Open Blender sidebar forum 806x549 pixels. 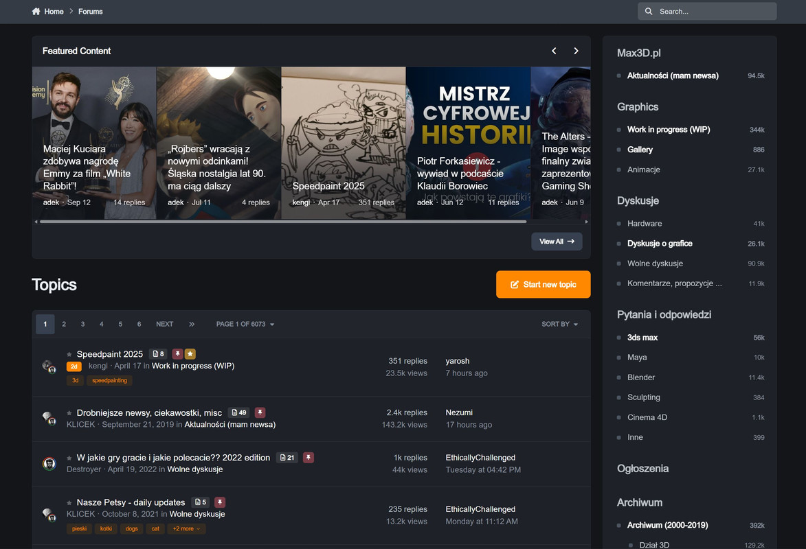[x=641, y=377]
